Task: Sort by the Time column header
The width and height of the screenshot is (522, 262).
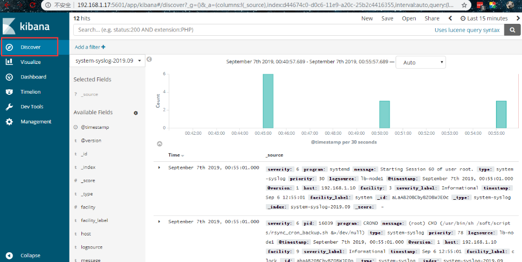Action: click(176, 155)
